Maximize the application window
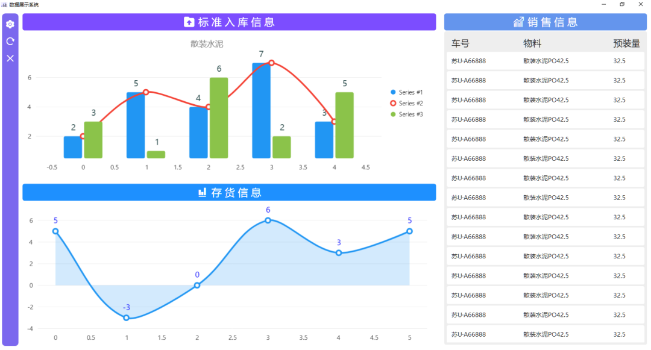 tap(622, 4)
